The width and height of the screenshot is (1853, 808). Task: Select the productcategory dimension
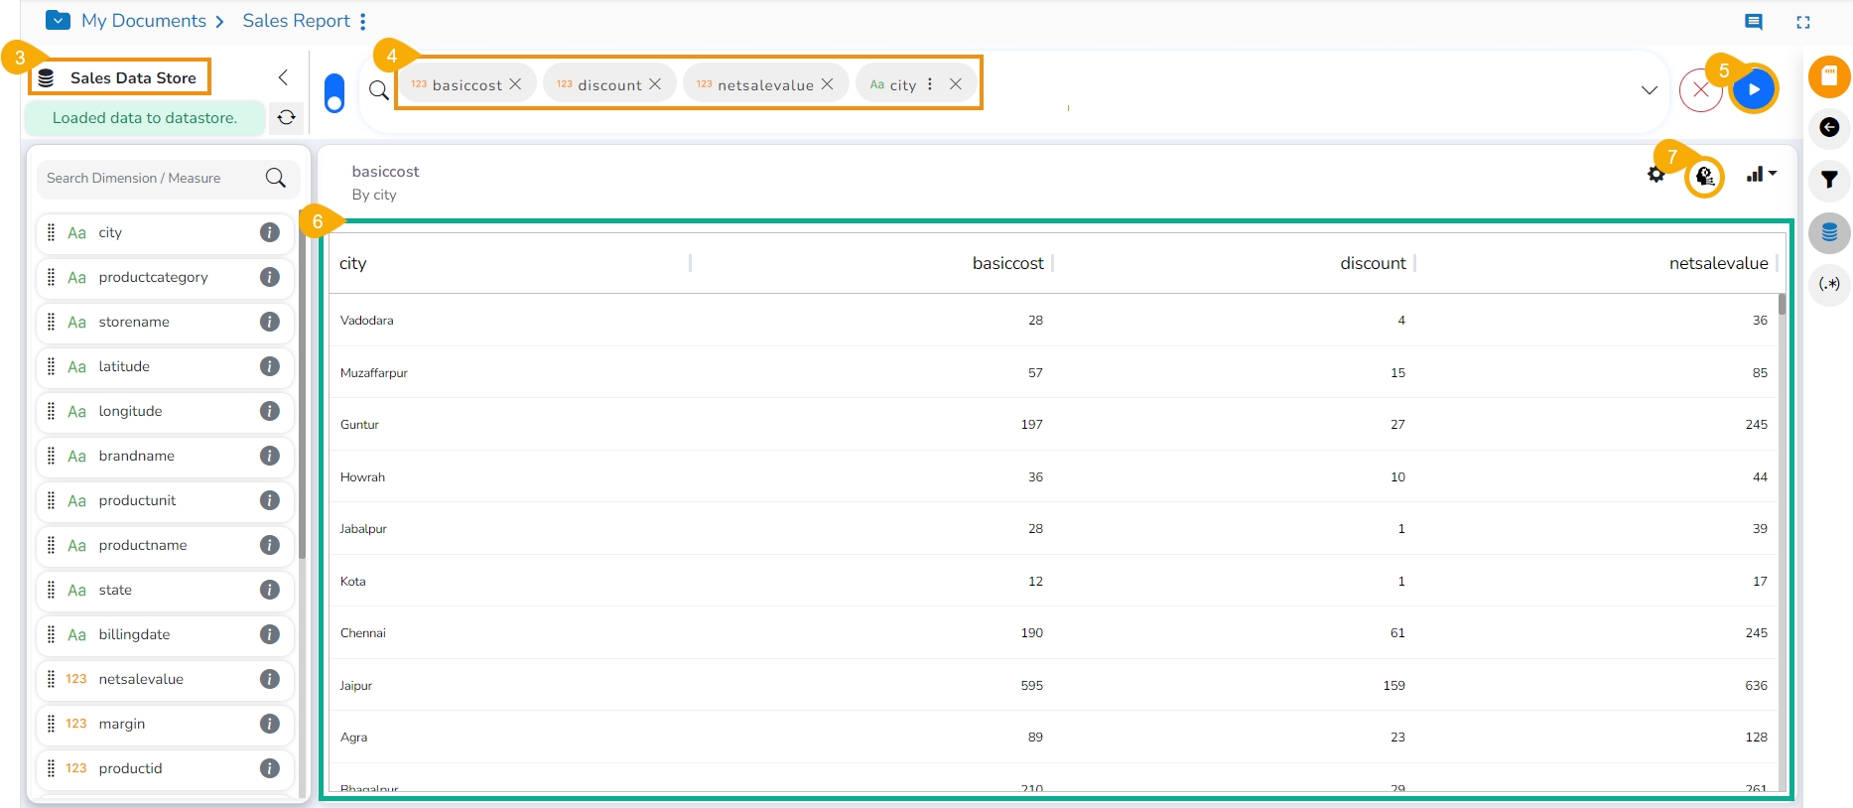165,277
